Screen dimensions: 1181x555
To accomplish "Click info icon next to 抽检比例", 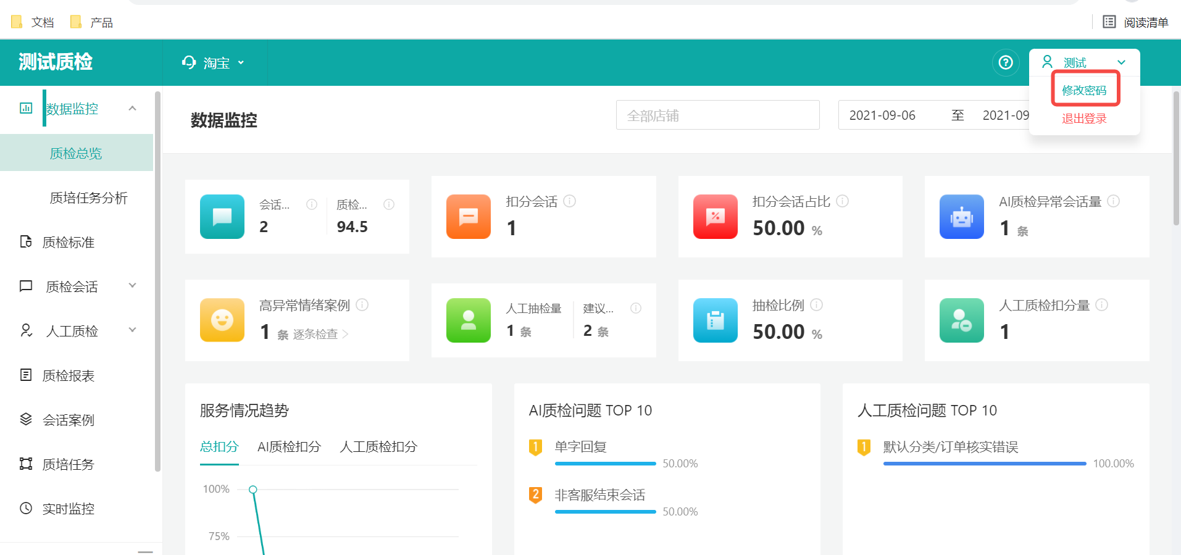I will tap(817, 305).
